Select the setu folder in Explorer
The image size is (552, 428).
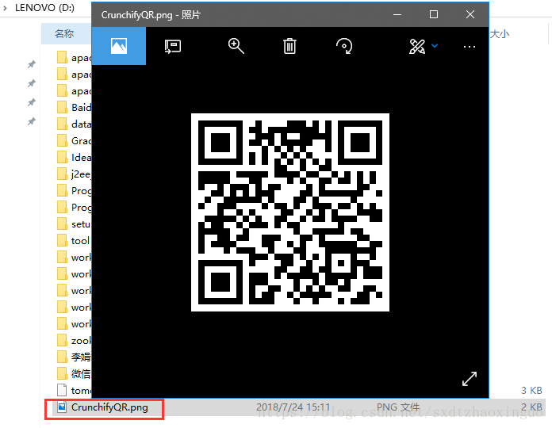(82, 224)
